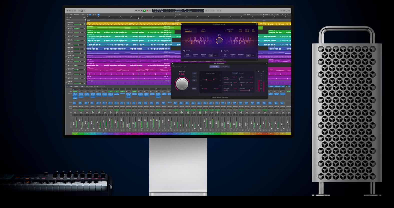Click the Morphing Lead pan knob in mixer

75,112
